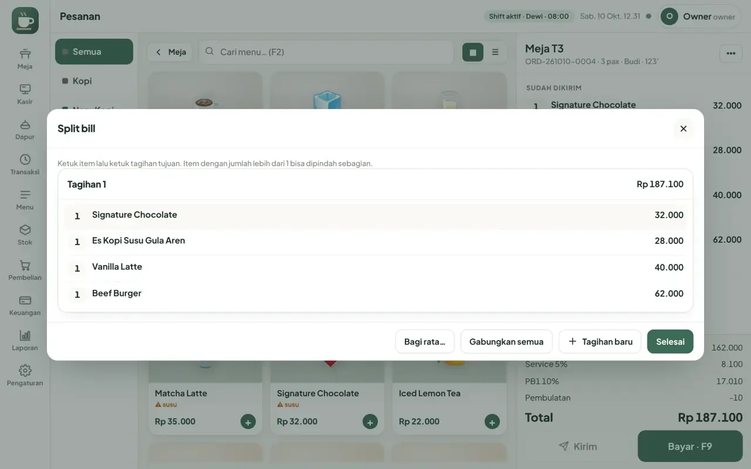Screen dimensions: 751x469
Task: Select Es Kopi Susu Gula Aren row
Action: pos(375,242)
